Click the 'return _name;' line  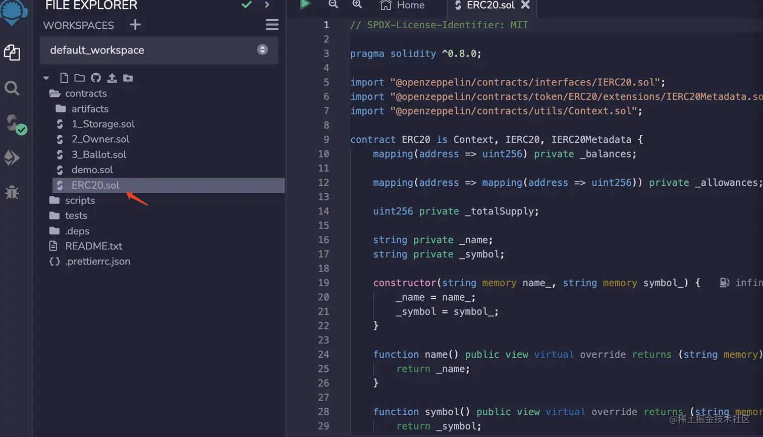pyautogui.click(x=433, y=369)
